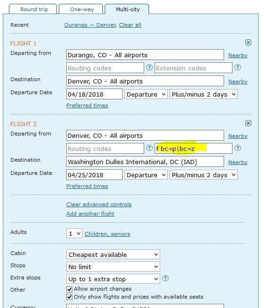Open help icon next to Extra stops

[165, 278]
